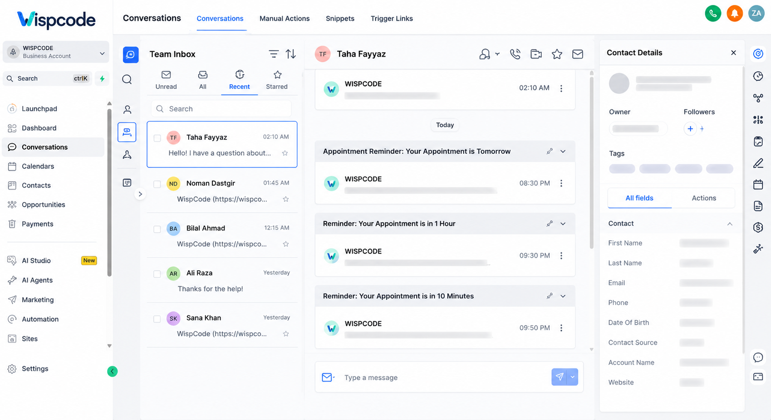Click the envelope icon in chat header
771x420 pixels.
click(578, 54)
